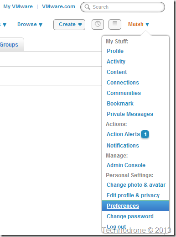
Task: Open Edit profile & privacy
Action: point(133,195)
